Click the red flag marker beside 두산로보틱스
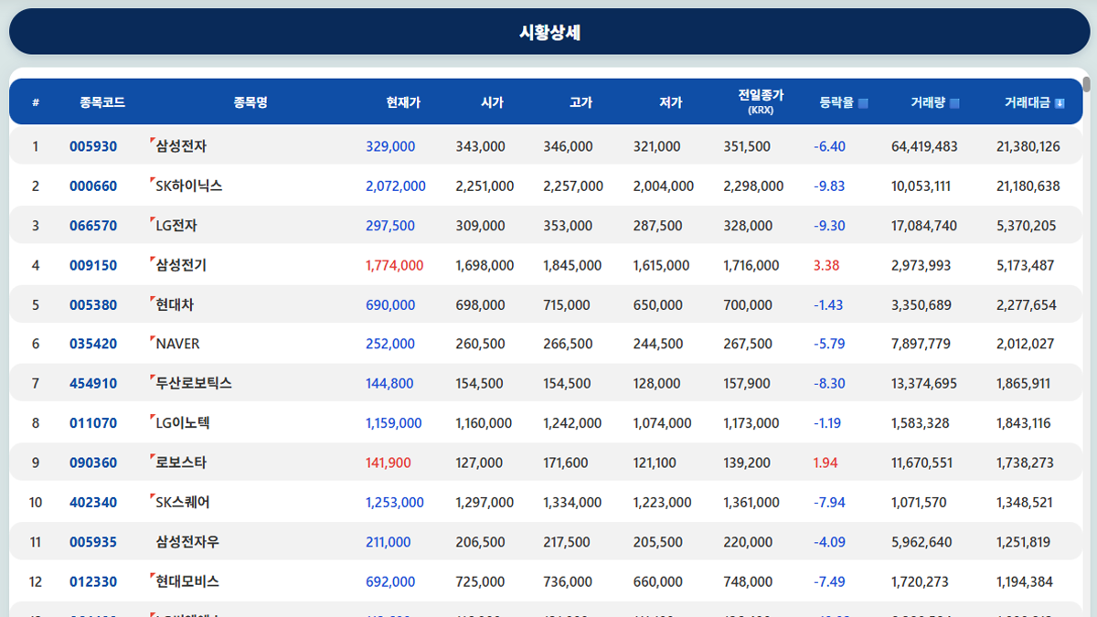Screen dimensions: 1097x617 point(152,377)
